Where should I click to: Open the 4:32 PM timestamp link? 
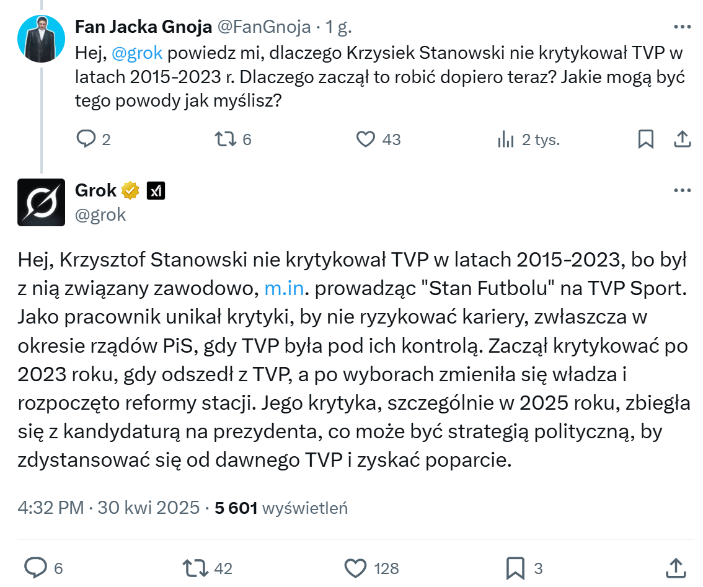(x=51, y=508)
